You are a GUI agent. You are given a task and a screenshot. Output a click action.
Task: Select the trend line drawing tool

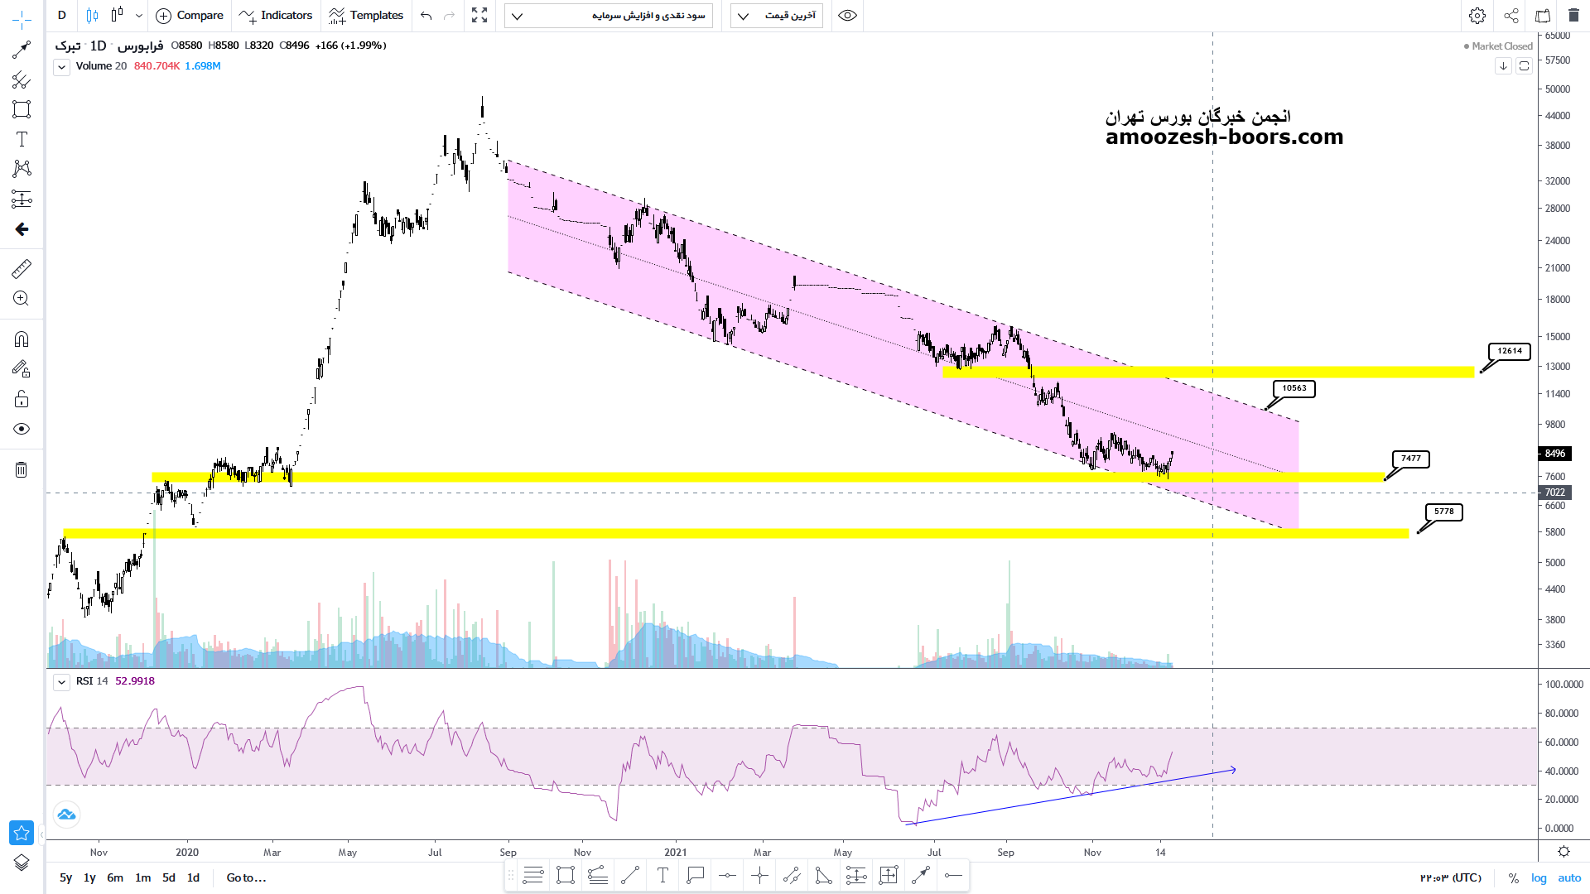(x=22, y=50)
